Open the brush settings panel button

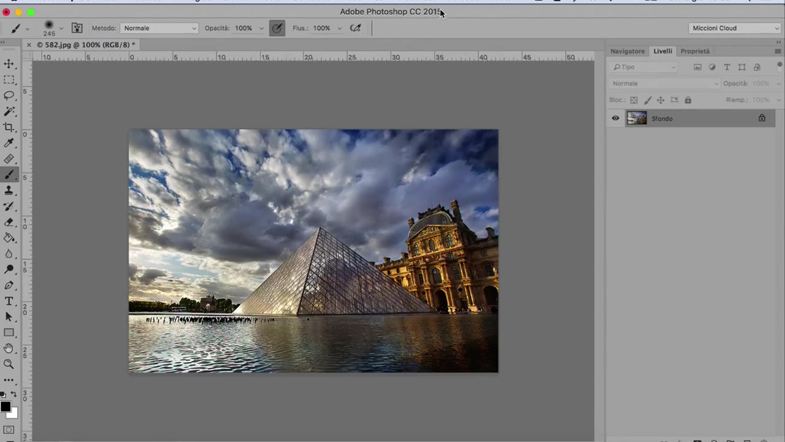77,28
